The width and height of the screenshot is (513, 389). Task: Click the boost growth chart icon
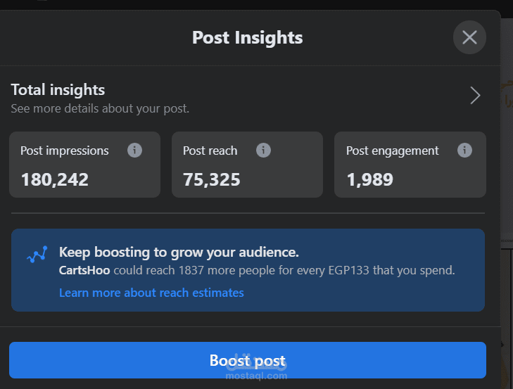(37, 255)
